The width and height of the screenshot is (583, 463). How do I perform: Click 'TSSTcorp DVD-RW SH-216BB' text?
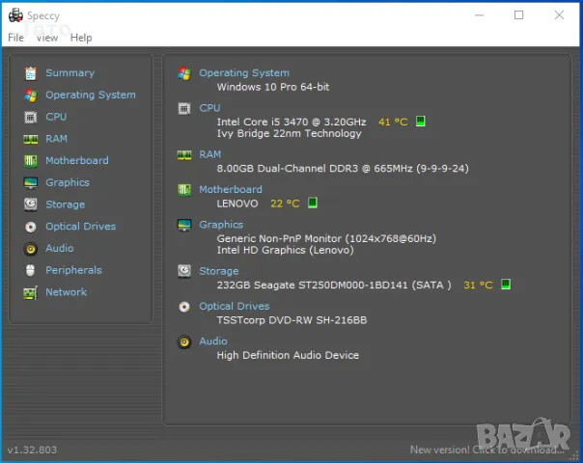click(291, 320)
